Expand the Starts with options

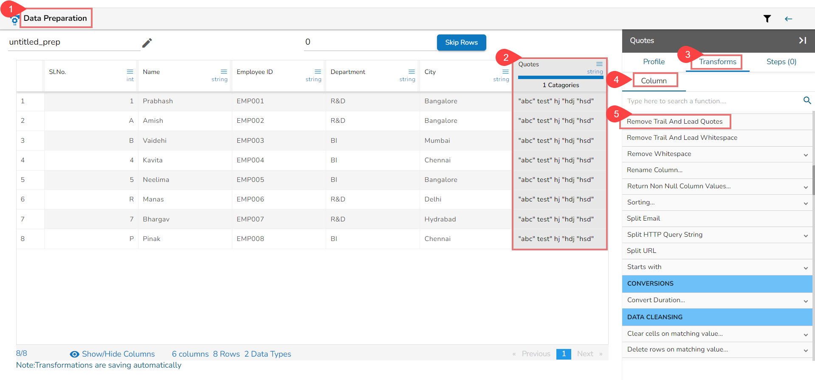(806, 268)
